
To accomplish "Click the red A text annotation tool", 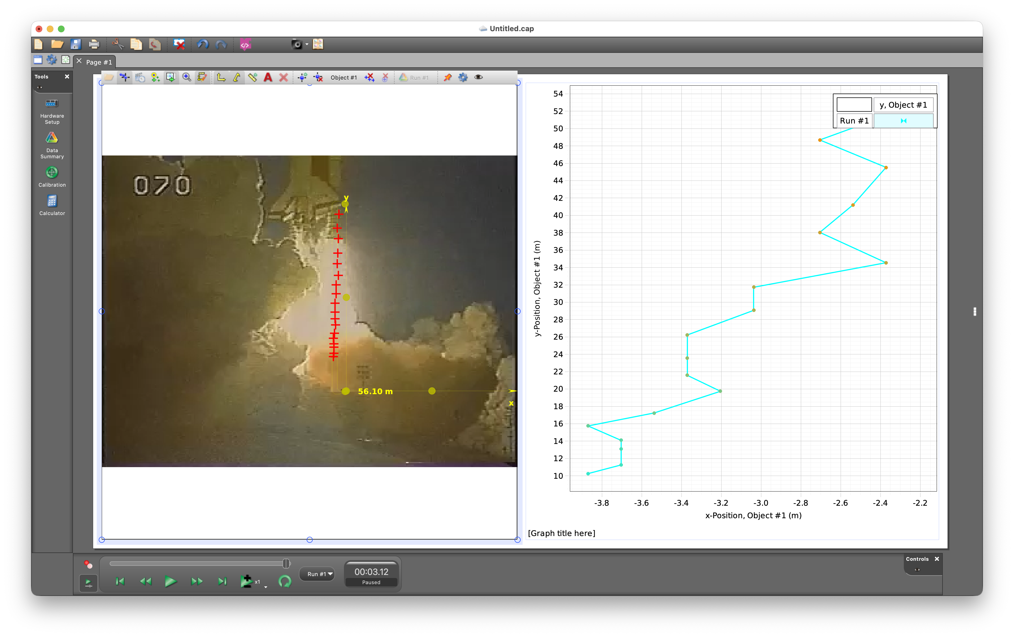I will pos(268,77).
